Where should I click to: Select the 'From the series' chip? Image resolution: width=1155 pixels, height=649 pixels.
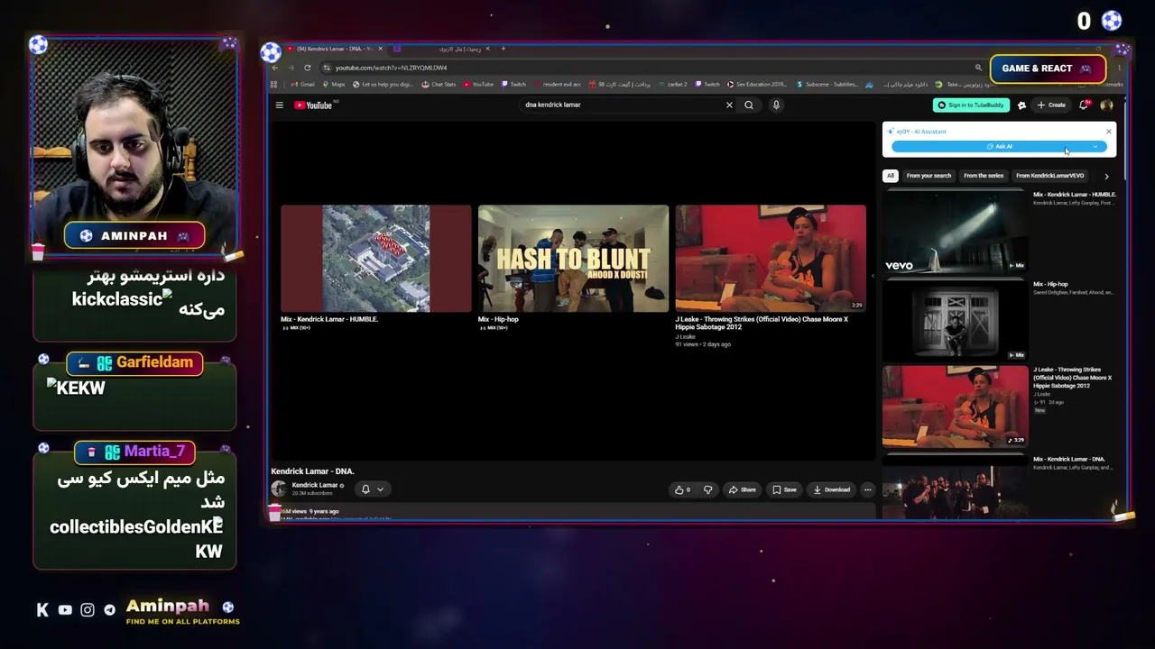984,176
